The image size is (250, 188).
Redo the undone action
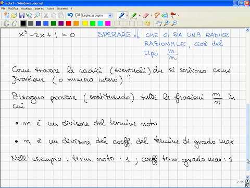[77, 15]
